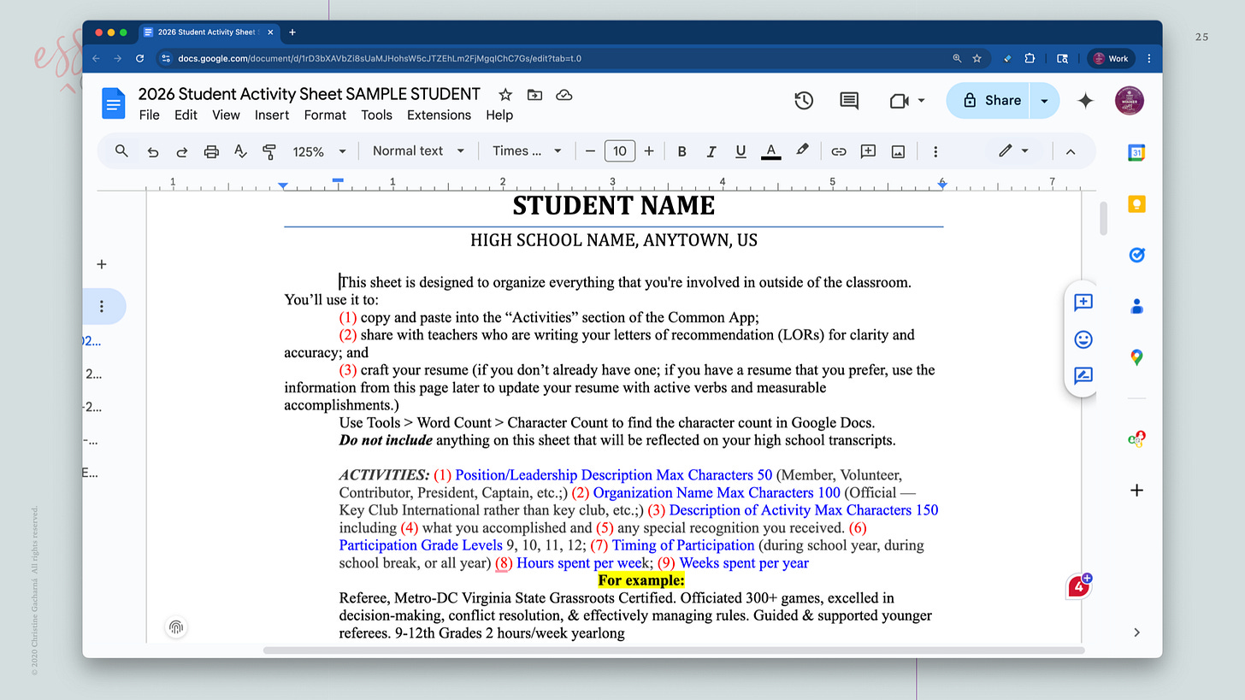Viewport: 1245px width, 700px height.
Task: Add a document tab with plus
Action: point(102,264)
